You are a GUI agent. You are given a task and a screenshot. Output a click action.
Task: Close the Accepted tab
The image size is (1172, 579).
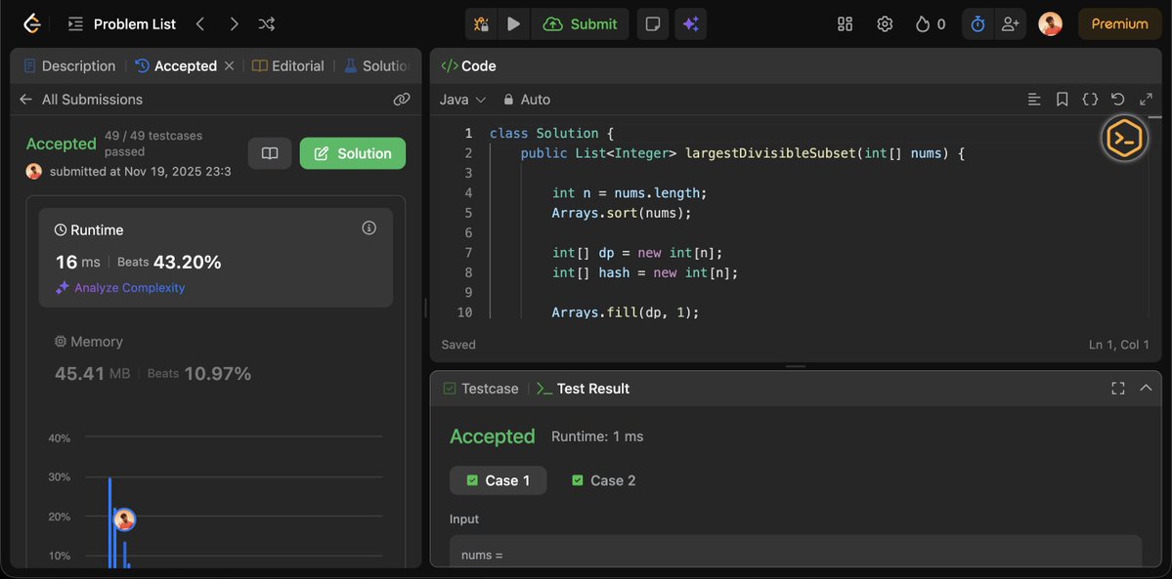coord(229,65)
